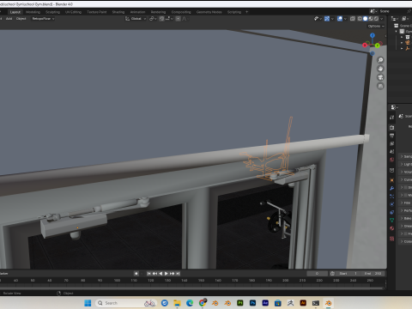Toggle X-ray mode
This screenshot has height=309, width=412.
tap(353, 19)
